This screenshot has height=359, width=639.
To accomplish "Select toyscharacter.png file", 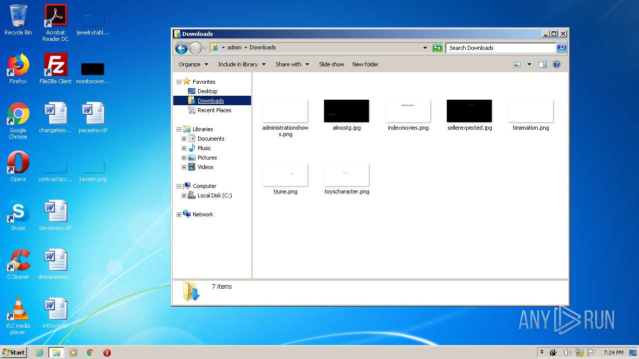I will pyautogui.click(x=346, y=179).
